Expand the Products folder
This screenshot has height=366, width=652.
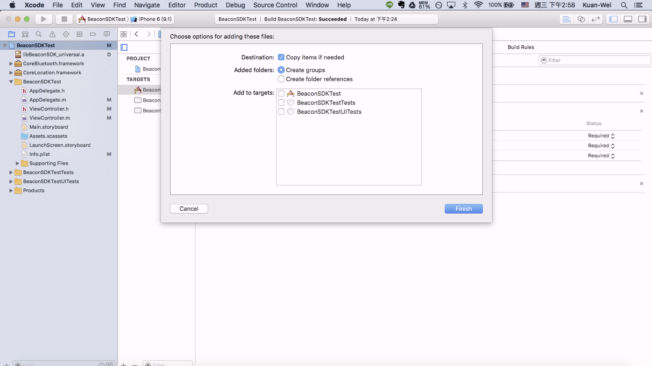coord(11,191)
